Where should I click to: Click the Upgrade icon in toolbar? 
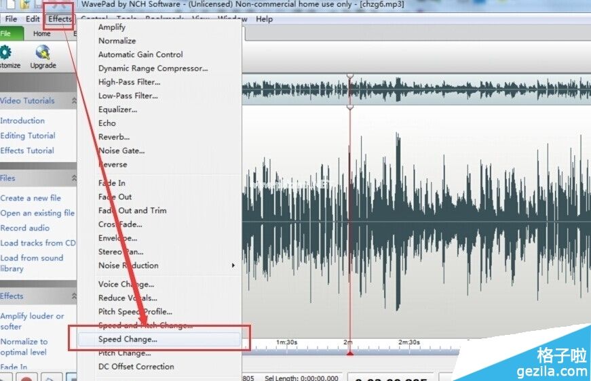[x=43, y=54]
